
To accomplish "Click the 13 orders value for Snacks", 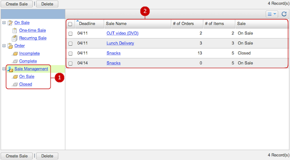I will 200,53.
